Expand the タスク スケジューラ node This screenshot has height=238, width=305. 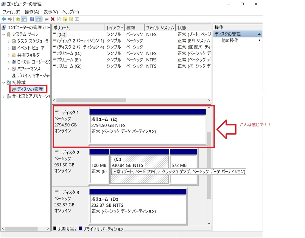coord(9,41)
